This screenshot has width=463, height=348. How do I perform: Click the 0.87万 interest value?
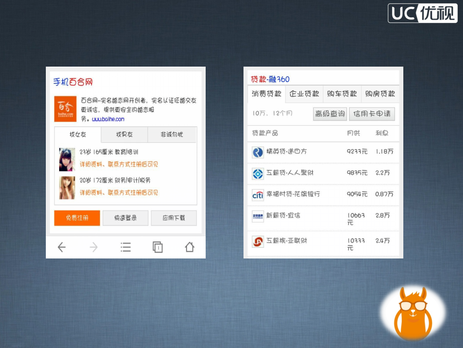pyautogui.click(x=385, y=194)
